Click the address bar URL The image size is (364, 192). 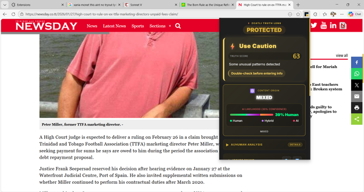tap(102, 14)
